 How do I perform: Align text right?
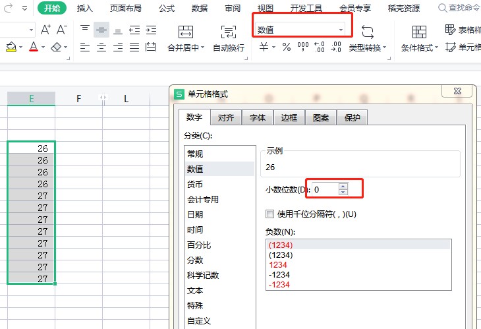(x=118, y=47)
